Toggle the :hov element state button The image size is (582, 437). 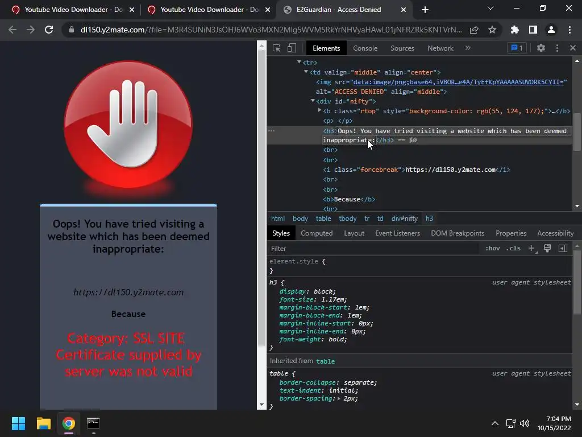(493, 248)
